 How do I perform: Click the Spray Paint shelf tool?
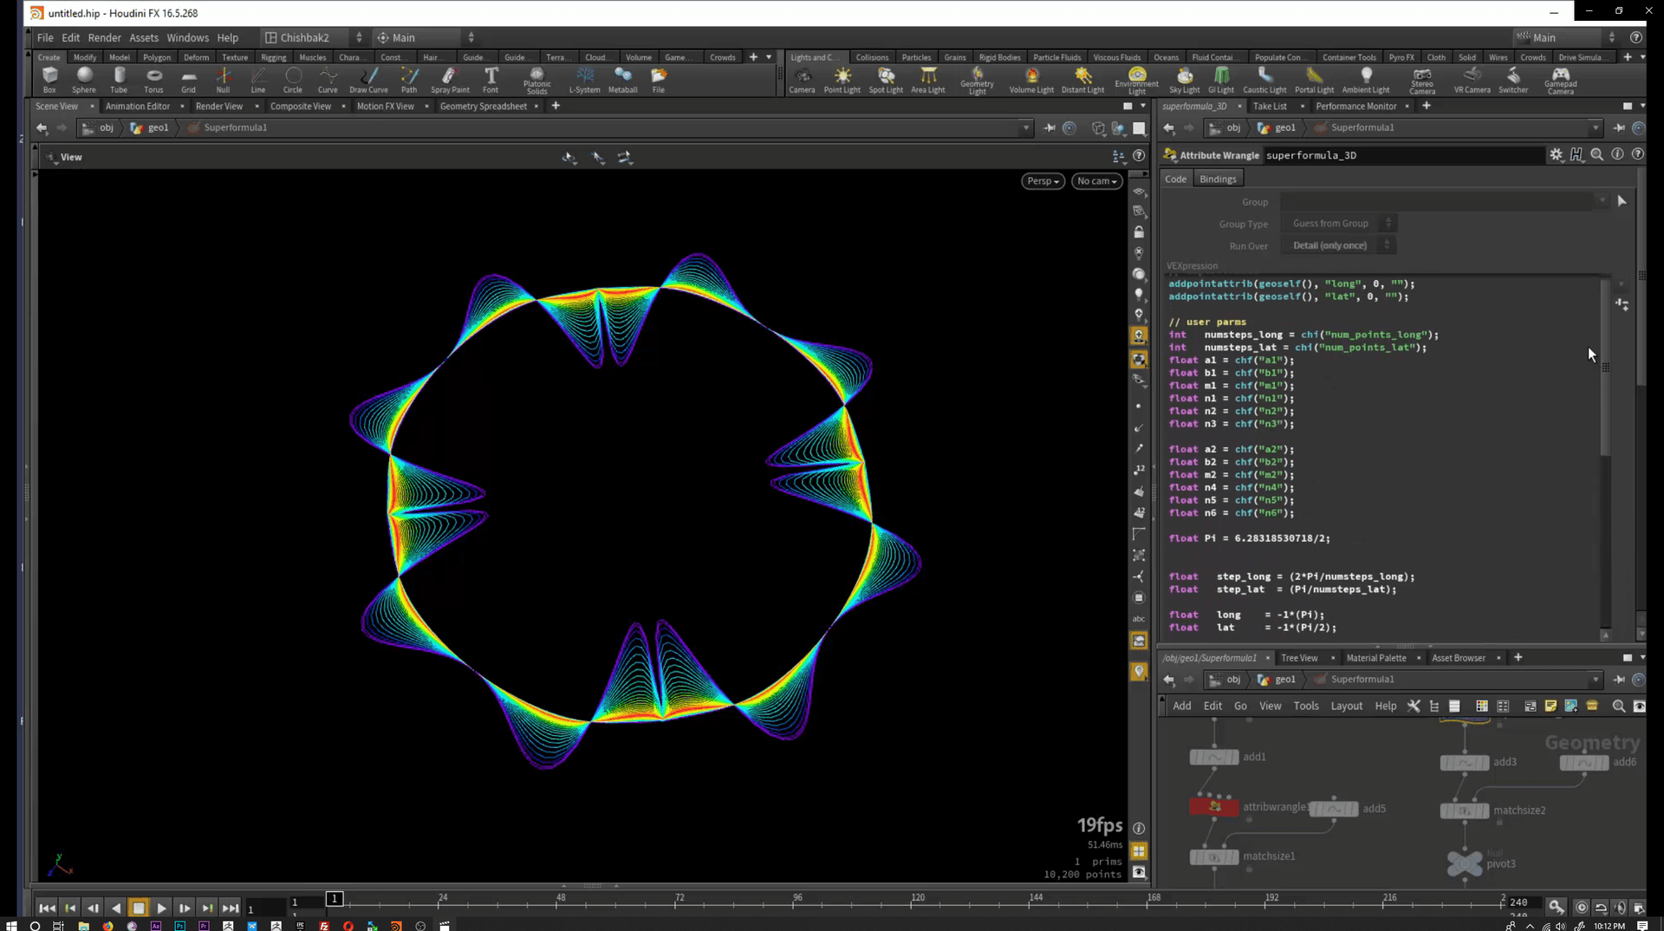tap(450, 80)
